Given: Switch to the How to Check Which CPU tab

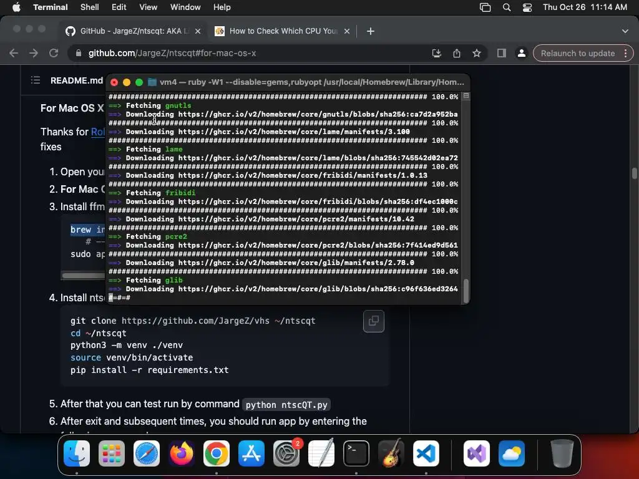Looking at the screenshot, I should 283,31.
